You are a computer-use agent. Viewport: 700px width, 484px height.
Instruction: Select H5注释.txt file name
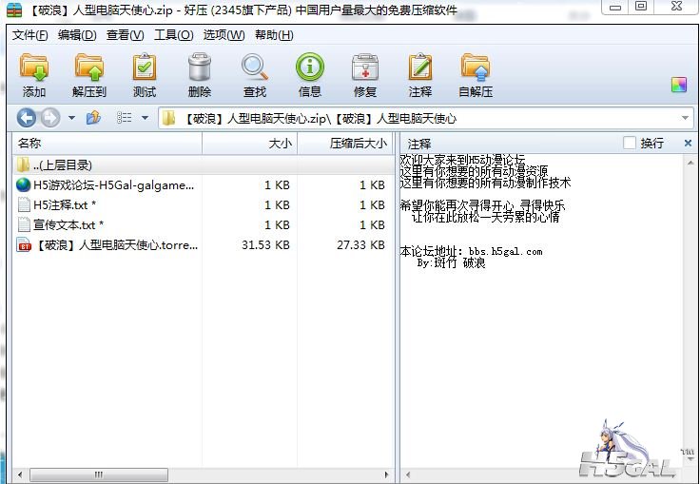(x=65, y=205)
